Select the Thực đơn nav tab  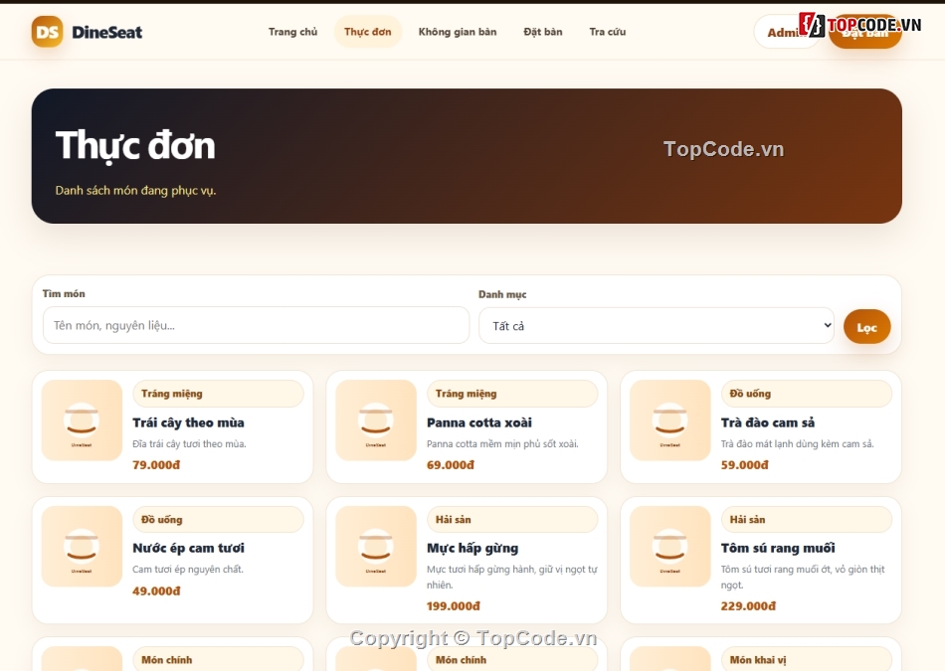pyautogui.click(x=368, y=32)
